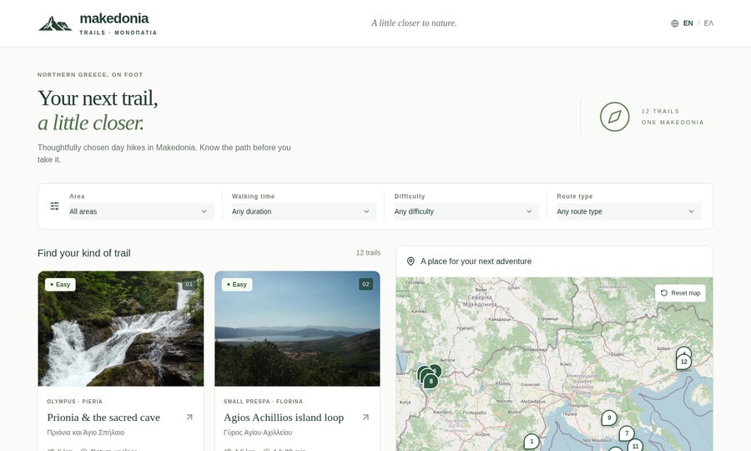Select map marker number 9
The image size is (751, 451).
(x=609, y=418)
